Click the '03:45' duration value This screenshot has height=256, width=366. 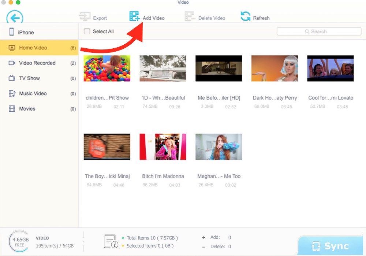[x=287, y=107]
